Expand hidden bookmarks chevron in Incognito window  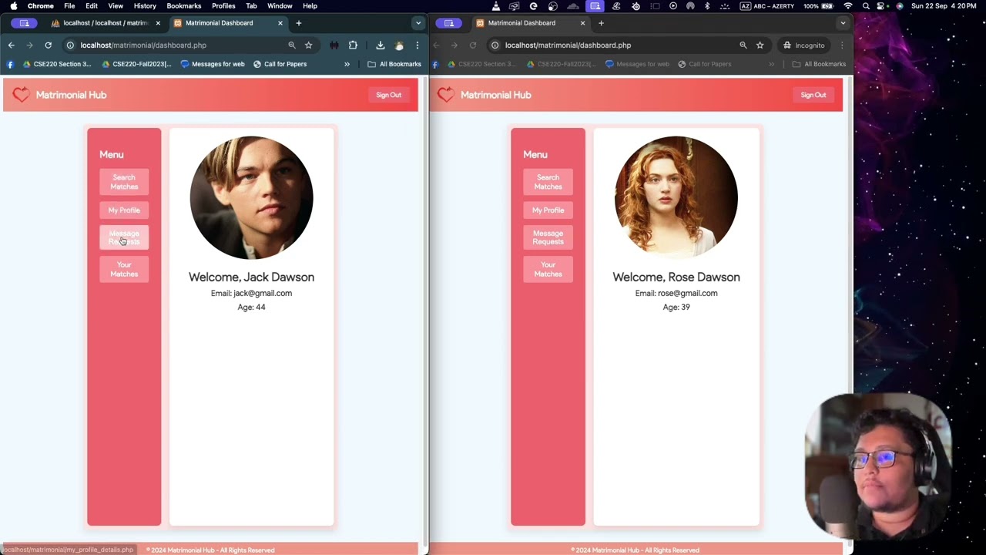771,64
